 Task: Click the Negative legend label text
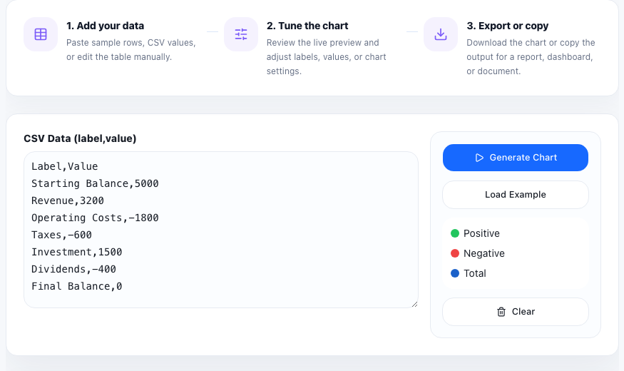[x=484, y=253]
